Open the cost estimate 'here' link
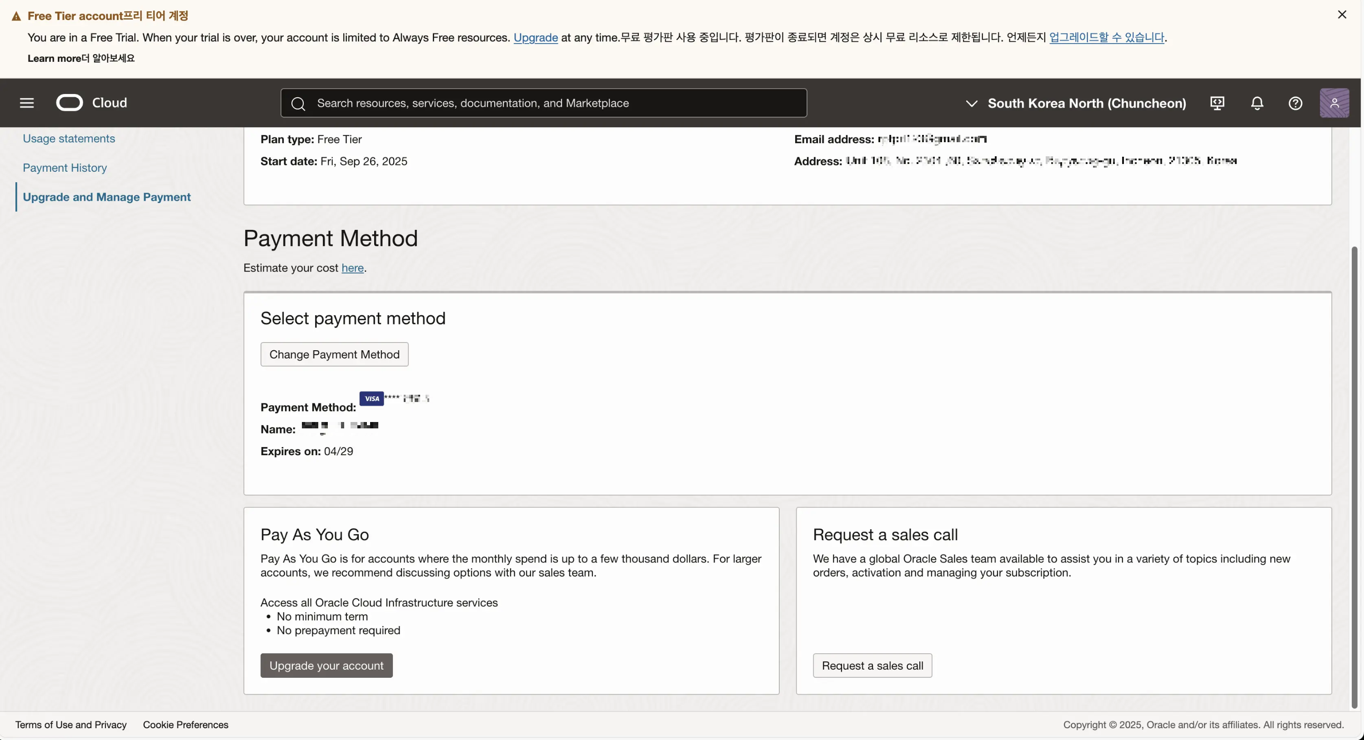The image size is (1364, 740). [x=352, y=268]
